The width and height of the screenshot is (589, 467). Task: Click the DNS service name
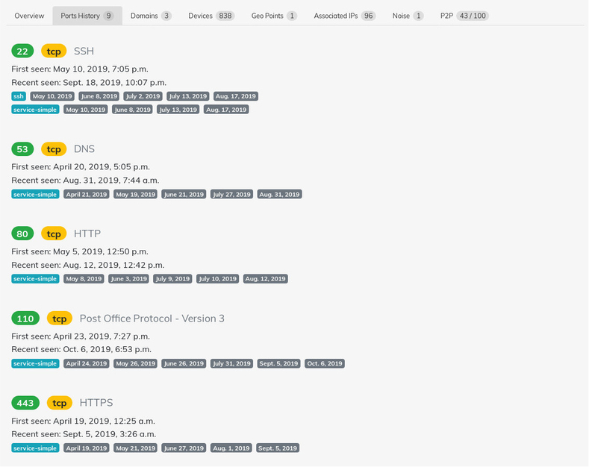[84, 149]
